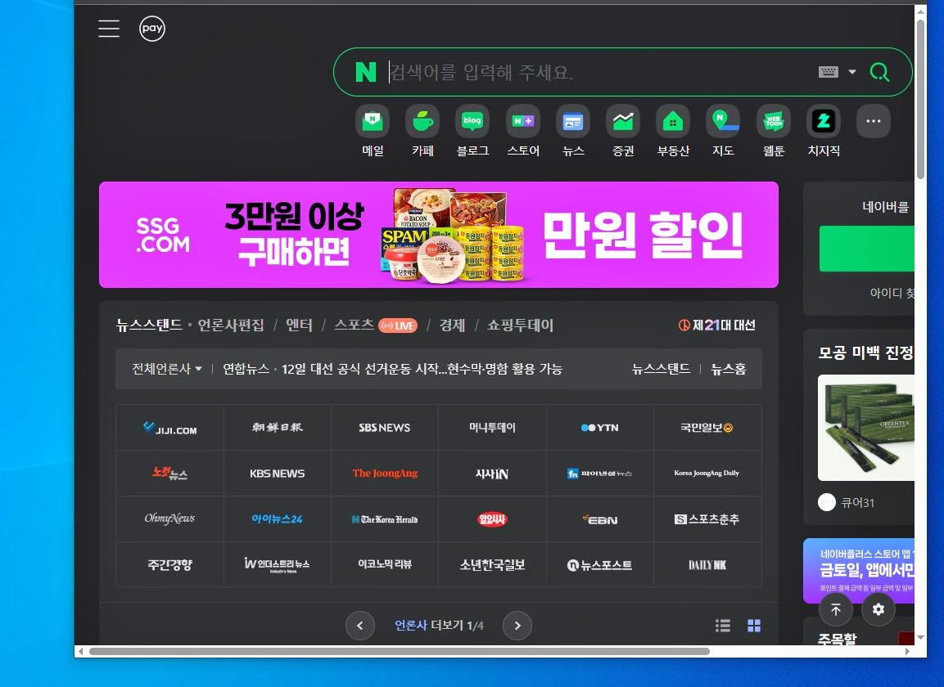The image size is (944, 687).
Task: Open 증권 shortcut icon
Action: pyautogui.click(x=623, y=121)
